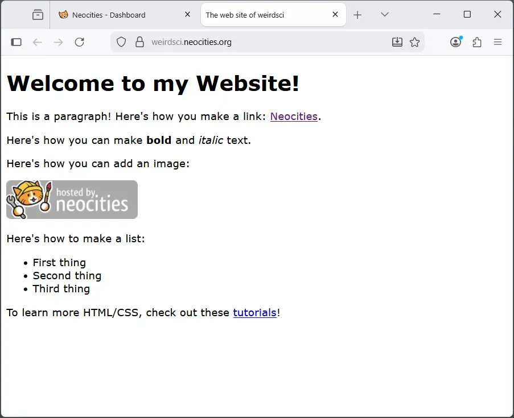
Task: Open the tutorials link
Action: point(254,312)
